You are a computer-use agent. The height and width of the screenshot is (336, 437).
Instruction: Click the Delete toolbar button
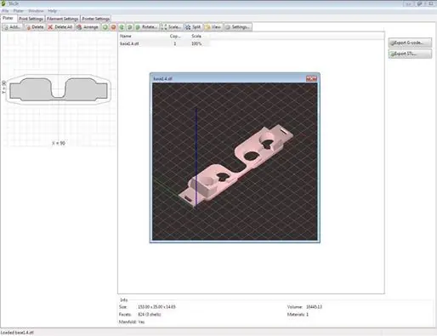click(x=34, y=27)
